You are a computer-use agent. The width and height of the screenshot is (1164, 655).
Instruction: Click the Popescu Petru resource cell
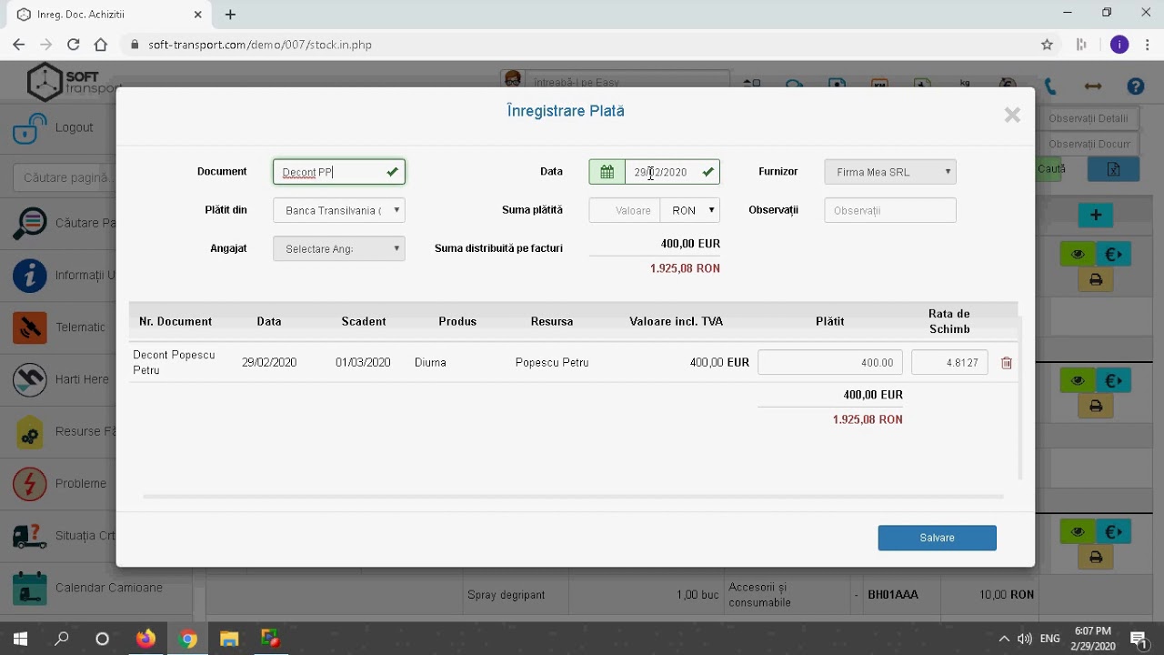(552, 362)
